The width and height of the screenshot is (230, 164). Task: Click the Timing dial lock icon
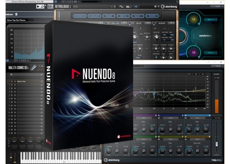pos(199,57)
